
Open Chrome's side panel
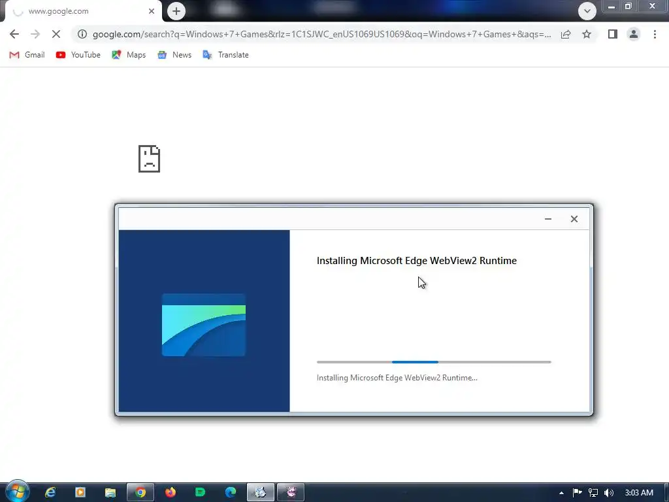[x=613, y=34]
